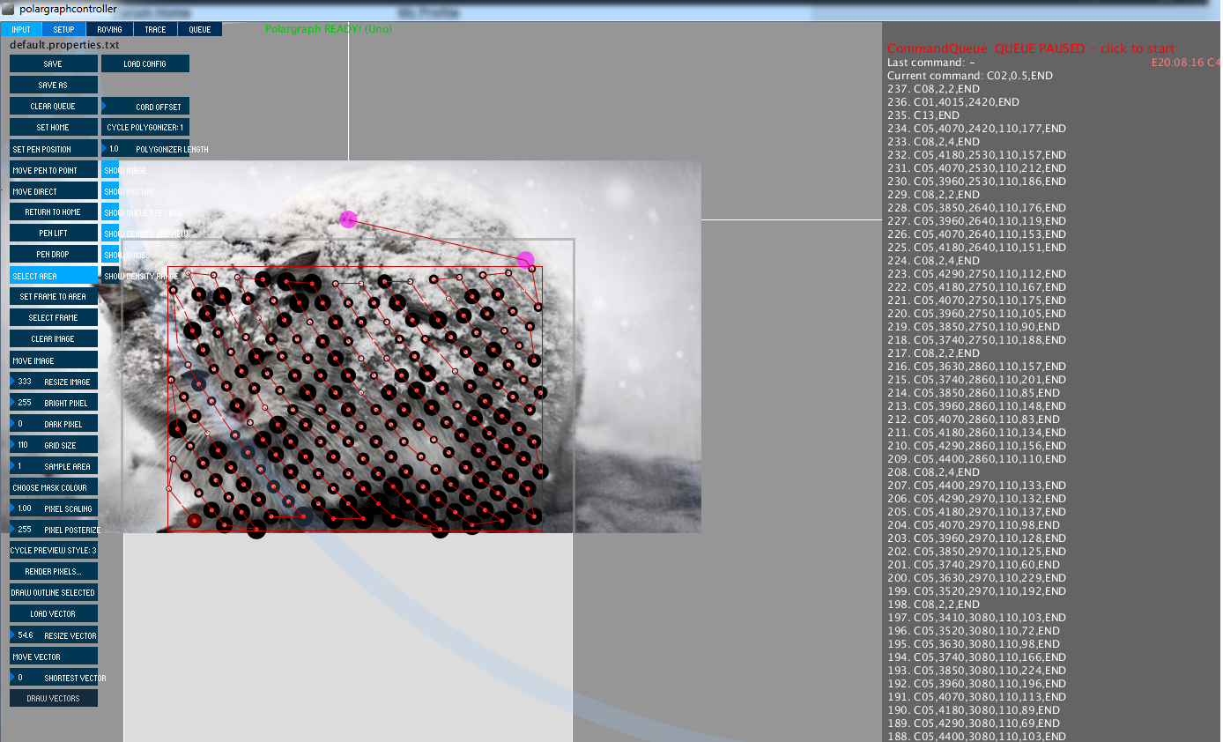Click queue entry 234. C05,4070,2420,110,177,END
The image size is (1223, 742).
[x=976, y=129]
